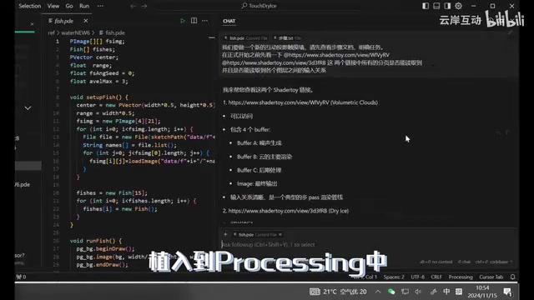Change indentation via Spaces: 2
This screenshot has width=534, height=300.
coord(394,277)
